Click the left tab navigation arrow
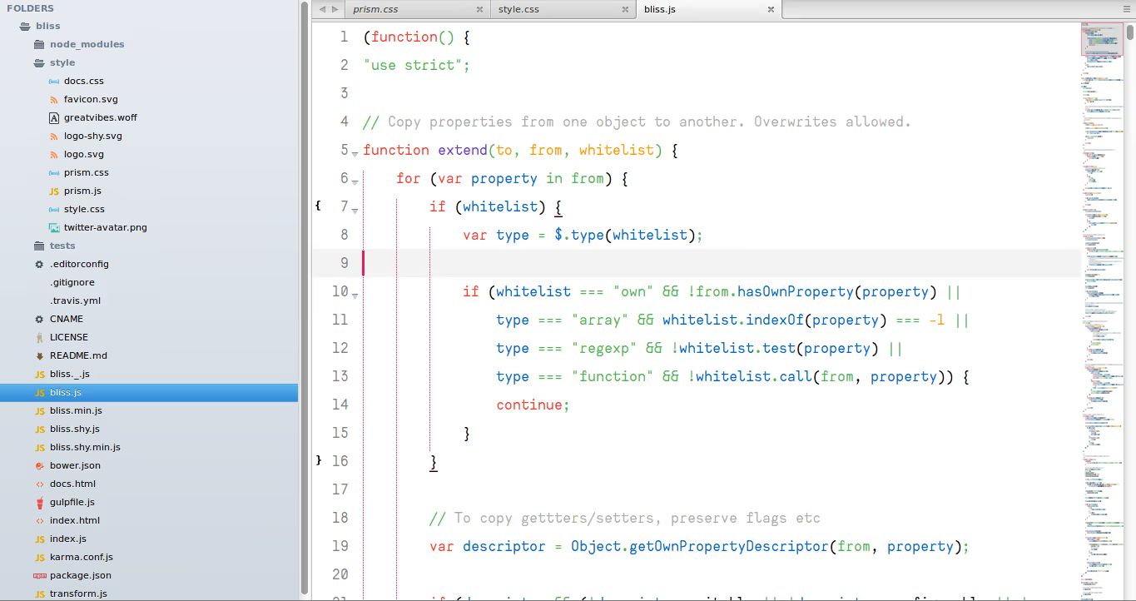 (x=323, y=9)
